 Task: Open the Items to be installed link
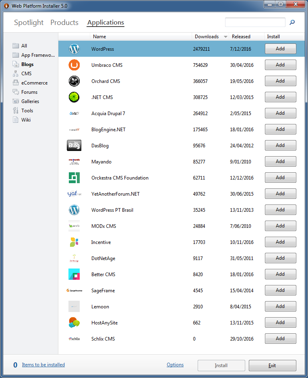[x=43, y=365]
